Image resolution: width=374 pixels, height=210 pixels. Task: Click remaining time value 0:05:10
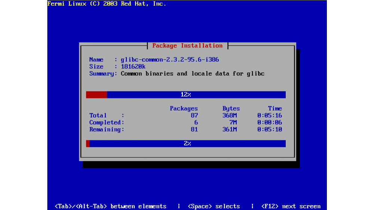click(x=270, y=129)
